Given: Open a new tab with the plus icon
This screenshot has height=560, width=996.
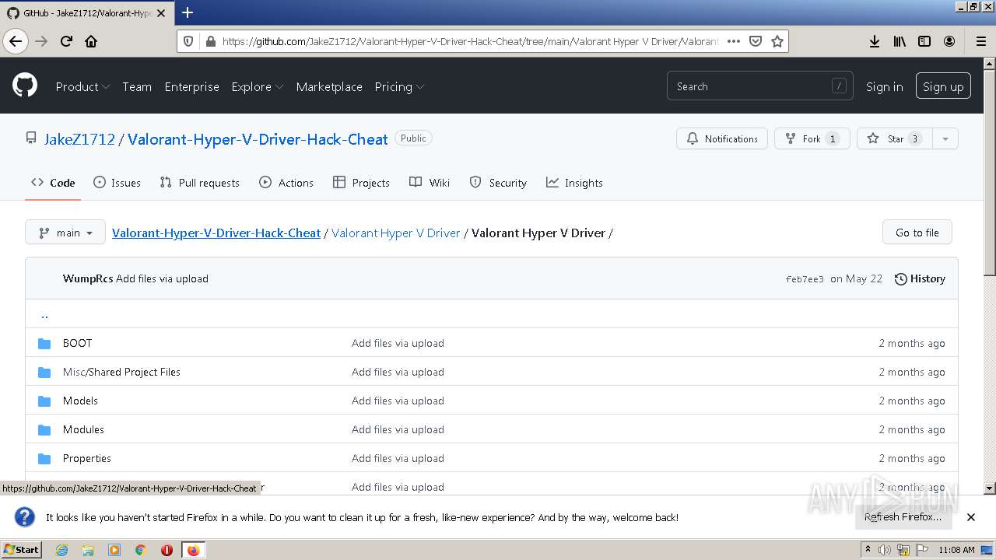Looking at the screenshot, I should click(188, 12).
